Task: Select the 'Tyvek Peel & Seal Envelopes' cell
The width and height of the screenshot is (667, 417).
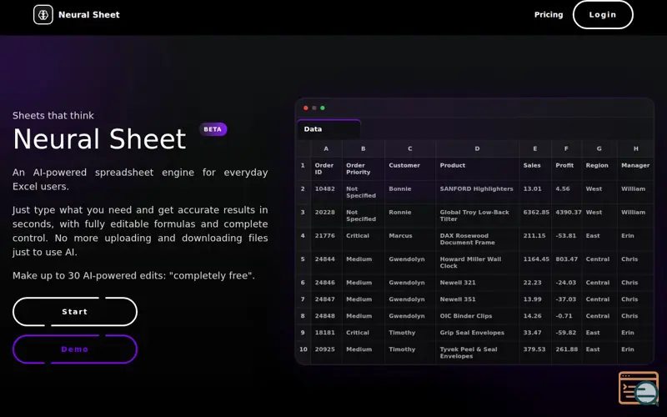Action: (477, 353)
